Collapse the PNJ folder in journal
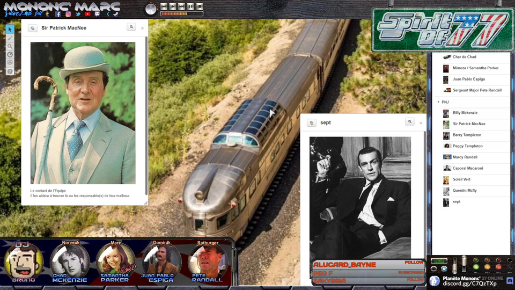The width and height of the screenshot is (515, 290). 438,102
